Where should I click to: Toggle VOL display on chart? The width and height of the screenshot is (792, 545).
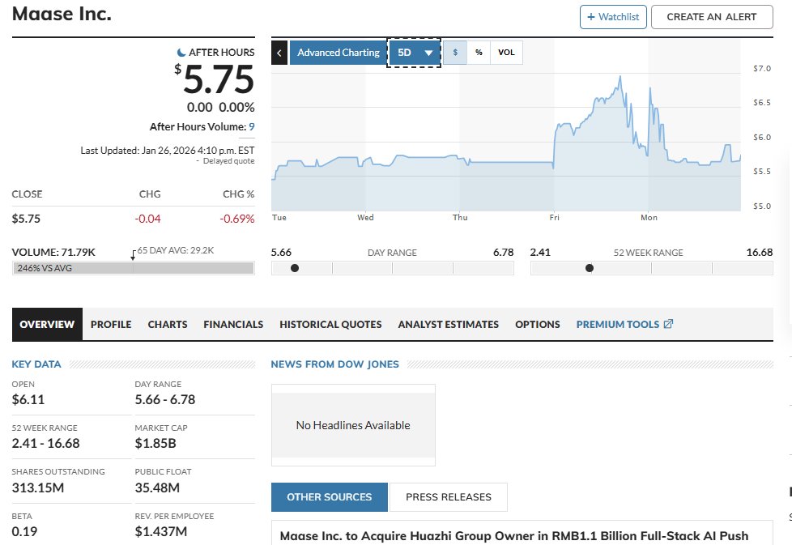pos(506,53)
